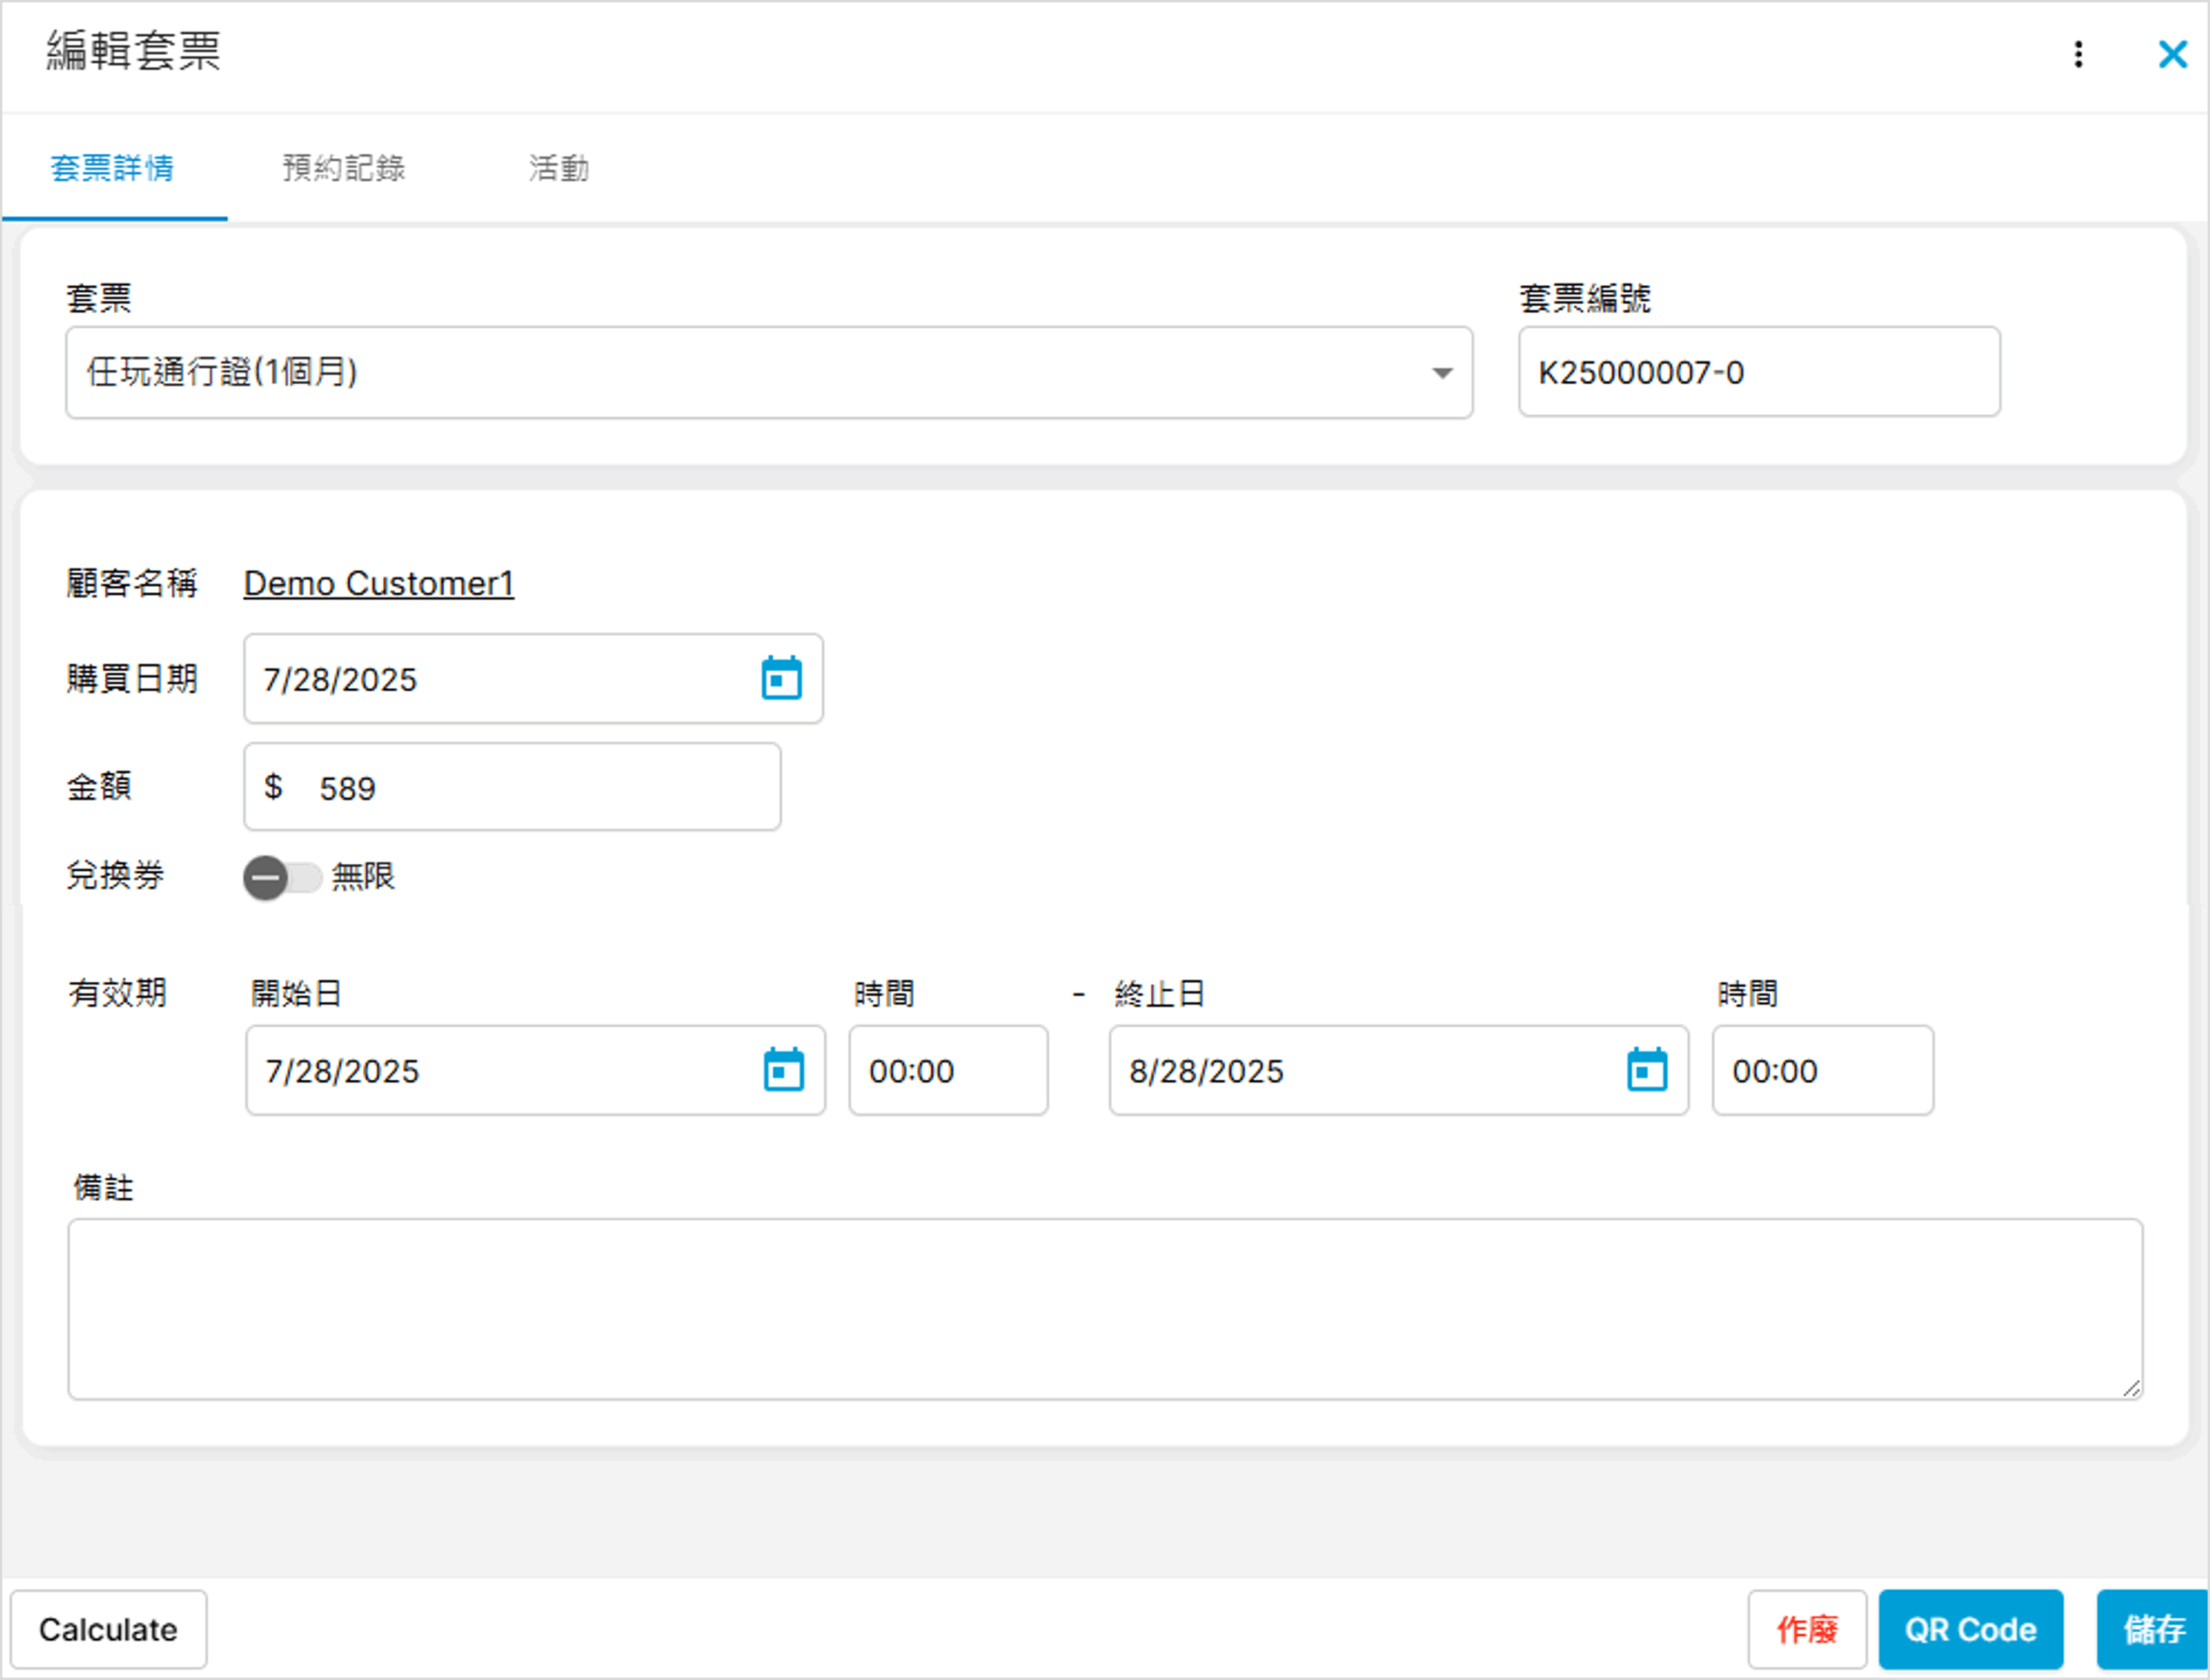Open calendar picker for 終止日
This screenshot has width=2210, height=1680.
tap(1647, 1070)
